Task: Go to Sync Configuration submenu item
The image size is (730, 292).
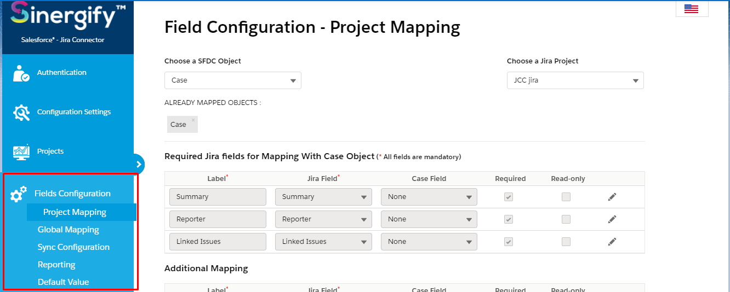Action: pos(73,247)
